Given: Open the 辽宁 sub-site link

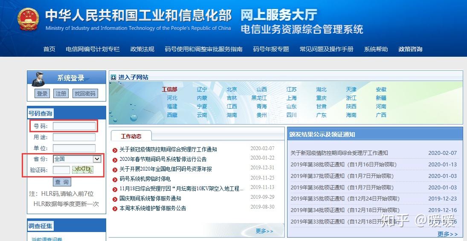Looking at the screenshot, I should coord(202,90).
